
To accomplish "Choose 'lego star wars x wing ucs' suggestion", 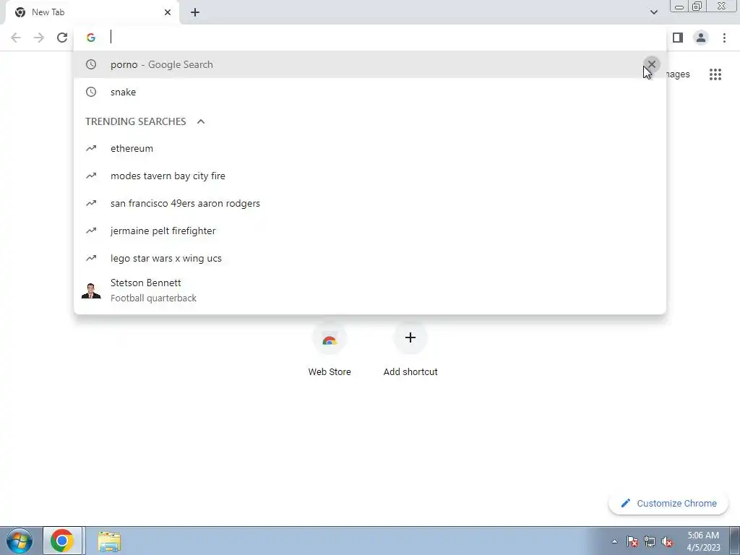I will [x=370, y=258].
